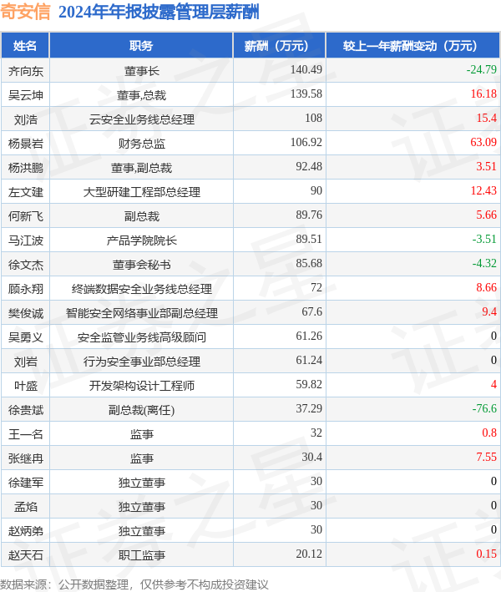This screenshot has height=592, width=501.
Task: Click the salary value 30.4
Action: click(311, 457)
